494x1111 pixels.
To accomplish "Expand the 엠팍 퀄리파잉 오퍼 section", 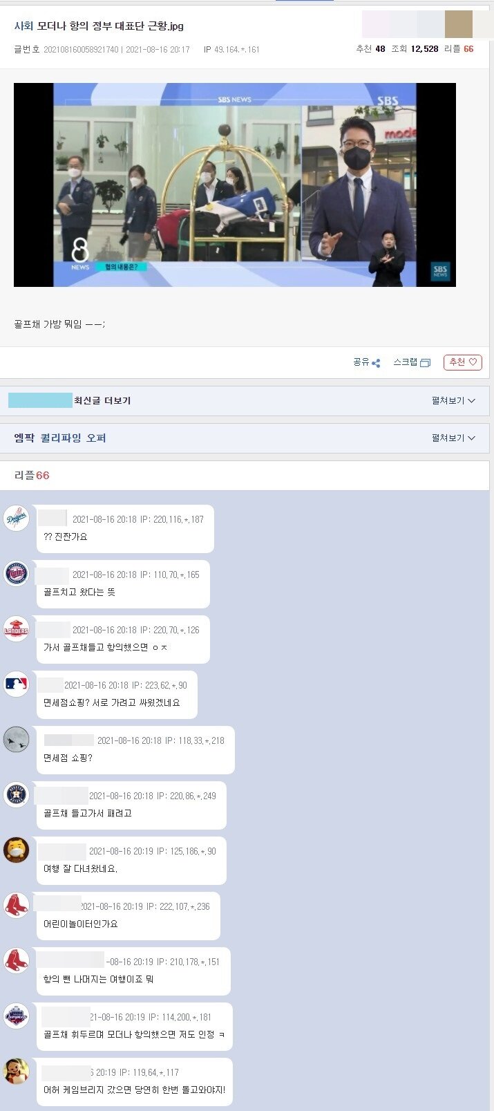I will pyautogui.click(x=453, y=438).
